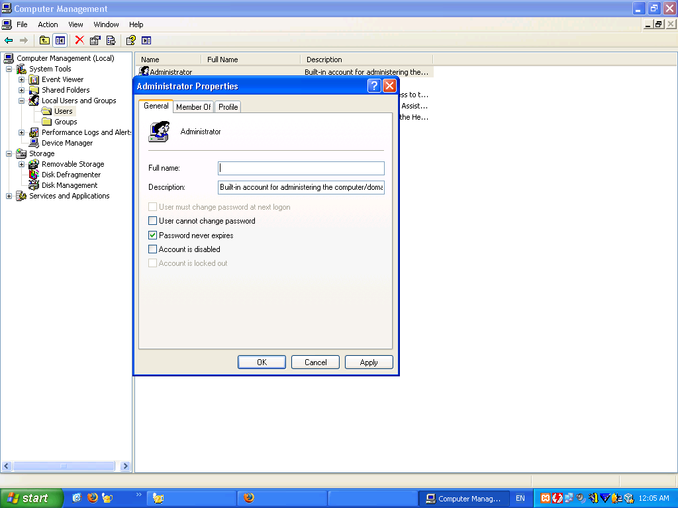Select the Users folder in the tree
Screen dimensions: 678x508
(x=63, y=111)
